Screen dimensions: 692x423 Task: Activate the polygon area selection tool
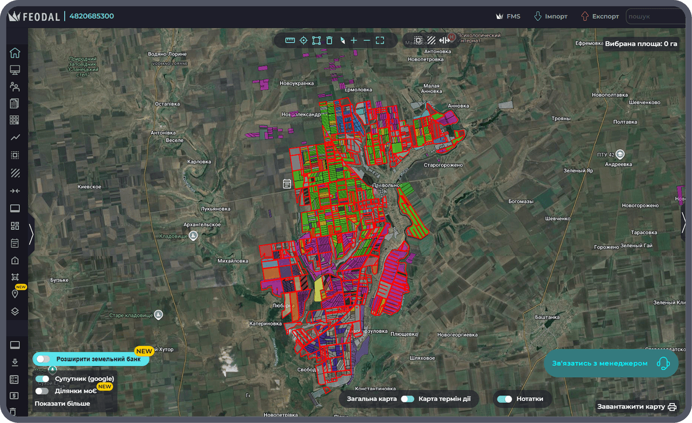[x=316, y=40]
